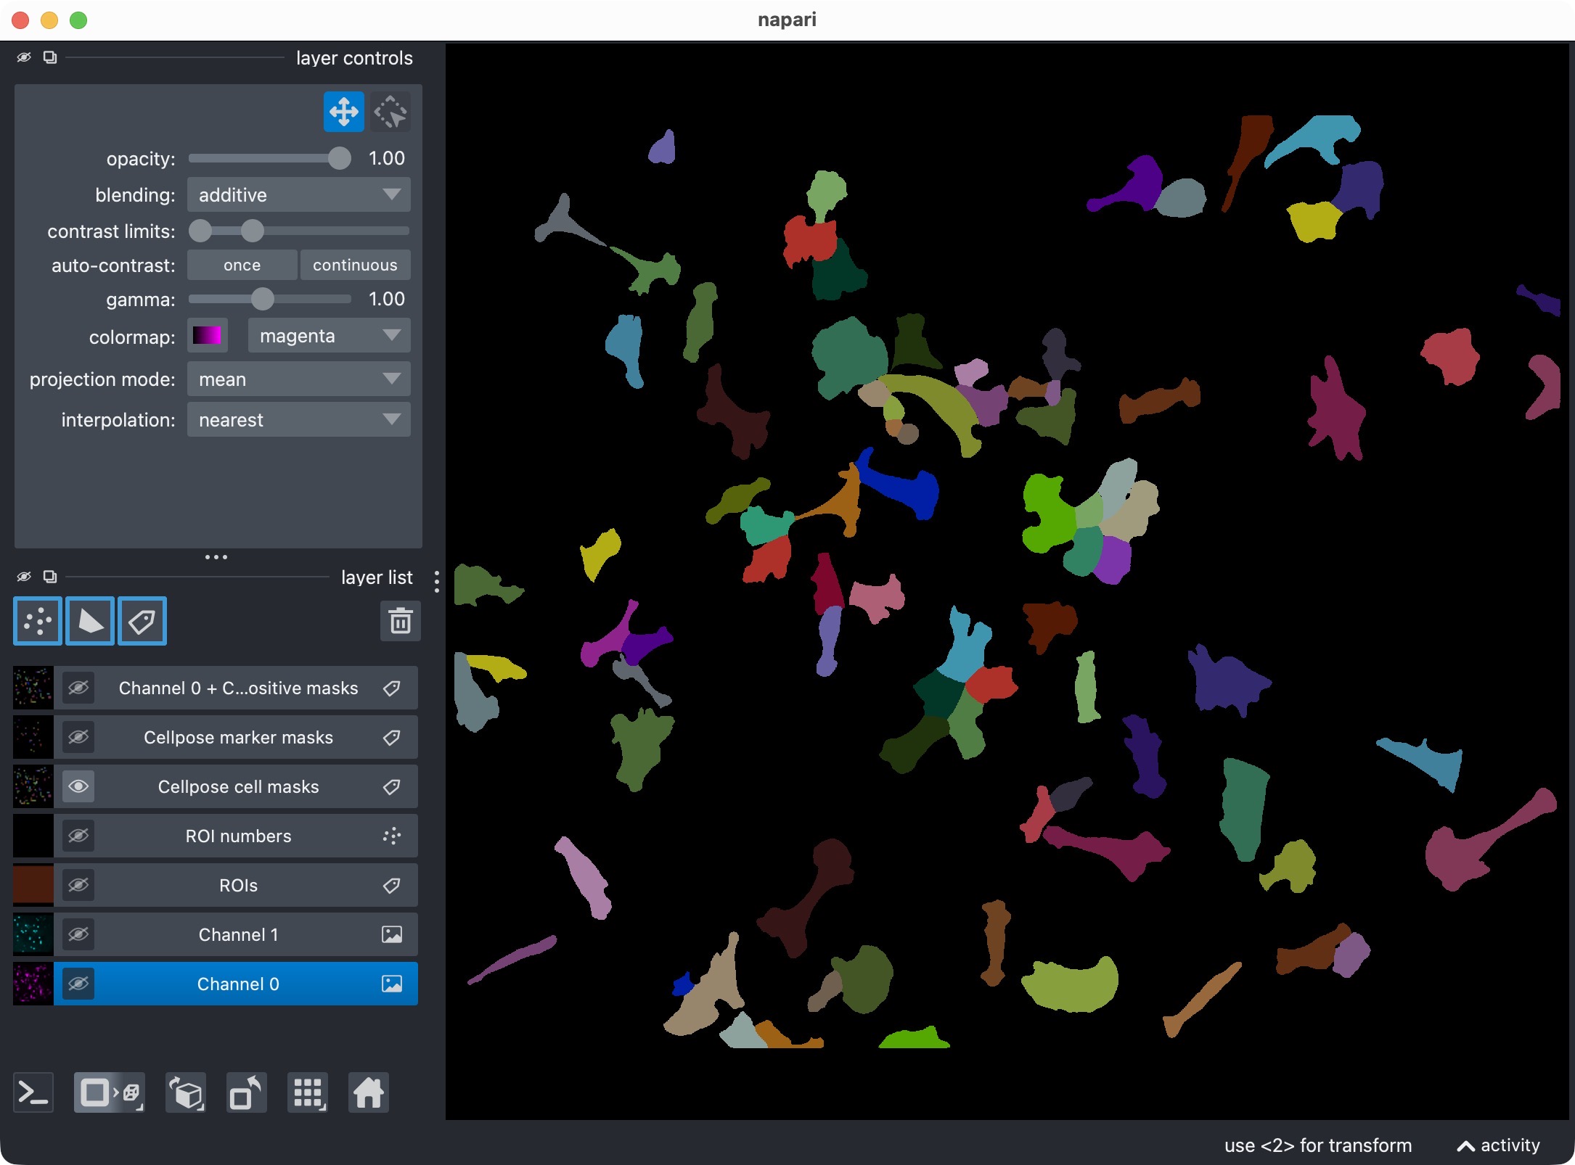The width and height of the screenshot is (1575, 1165).
Task: Click the image icon on Channel 1 layer
Action: [392, 935]
